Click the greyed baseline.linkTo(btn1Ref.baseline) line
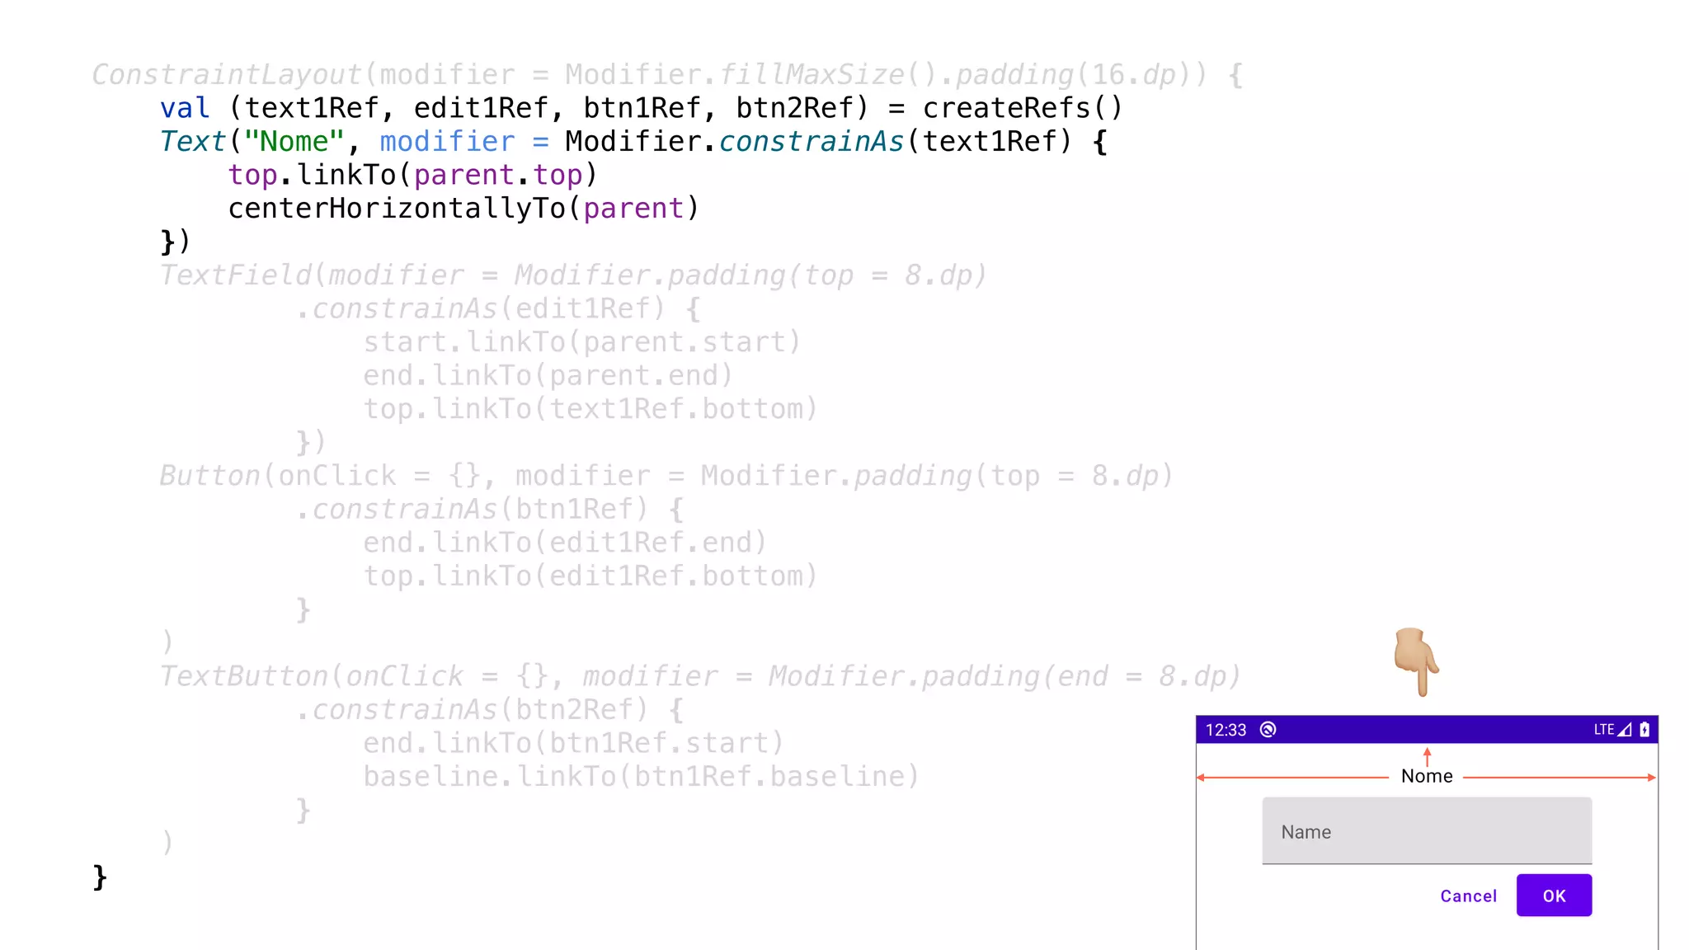Image resolution: width=1689 pixels, height=950 pixels. pyautogui.click(x=641, y=777)
